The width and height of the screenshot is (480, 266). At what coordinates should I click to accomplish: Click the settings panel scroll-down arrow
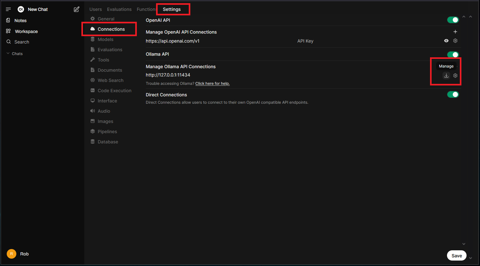[464, 244]
